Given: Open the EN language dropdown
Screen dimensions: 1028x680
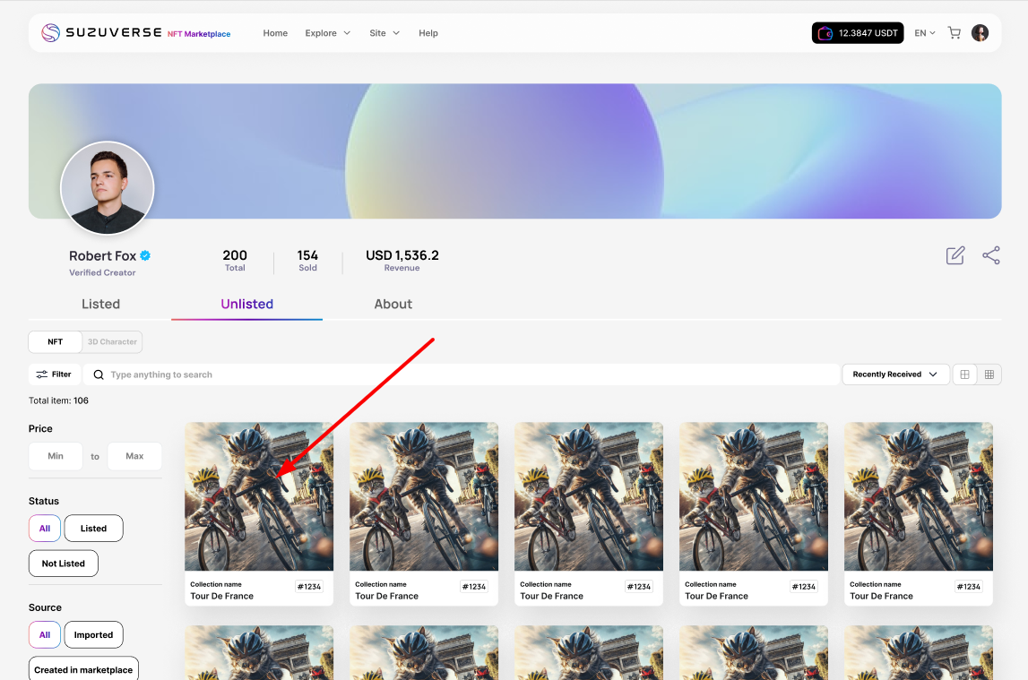Looking at the screenshot, I should pyautogui.click(x=924, y=33).
